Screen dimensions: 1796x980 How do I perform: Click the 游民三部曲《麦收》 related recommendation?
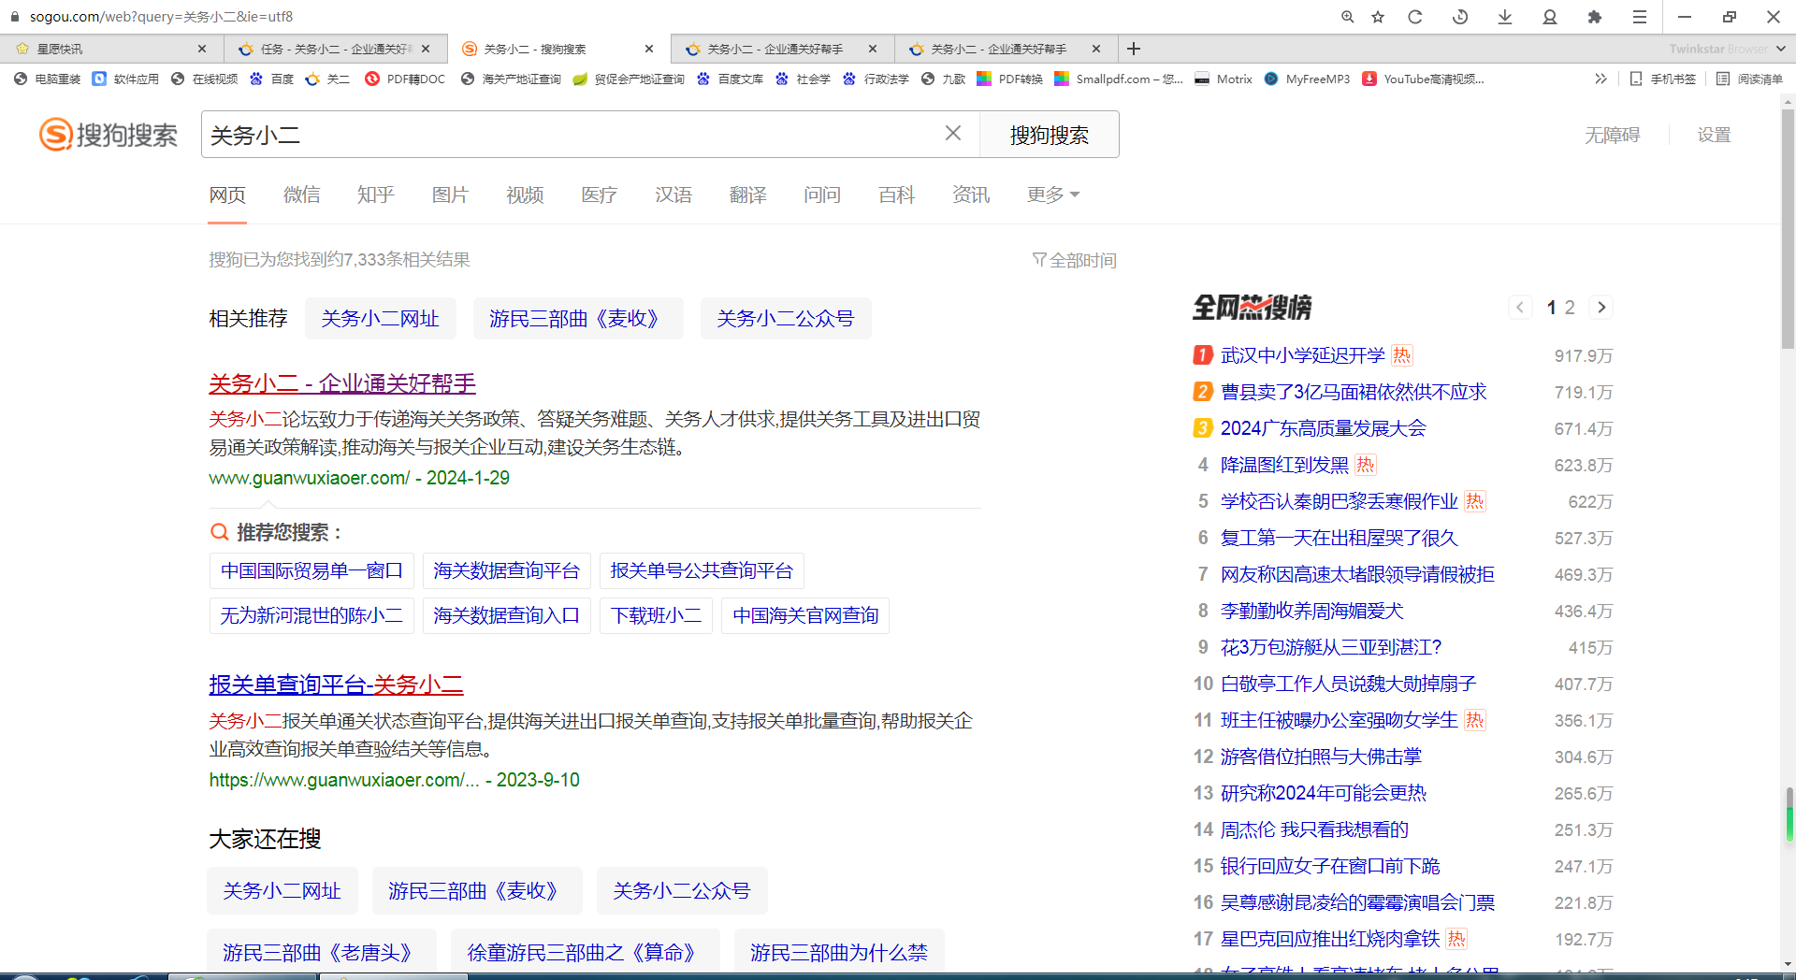coord(578,319)
